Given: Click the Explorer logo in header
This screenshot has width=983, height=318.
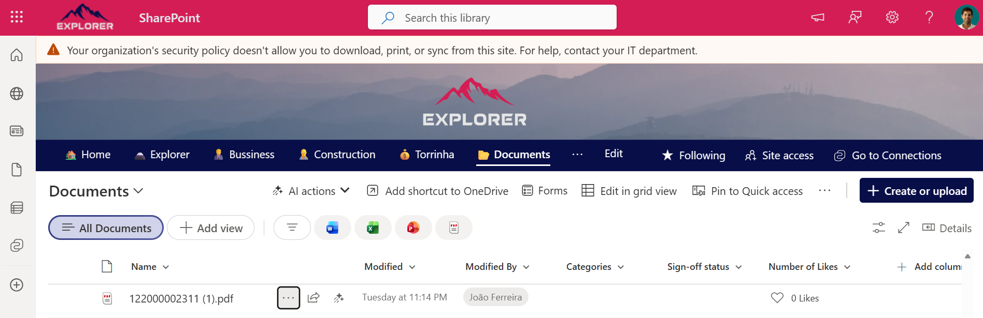Looking at the screenshot, I should [85, 18].
